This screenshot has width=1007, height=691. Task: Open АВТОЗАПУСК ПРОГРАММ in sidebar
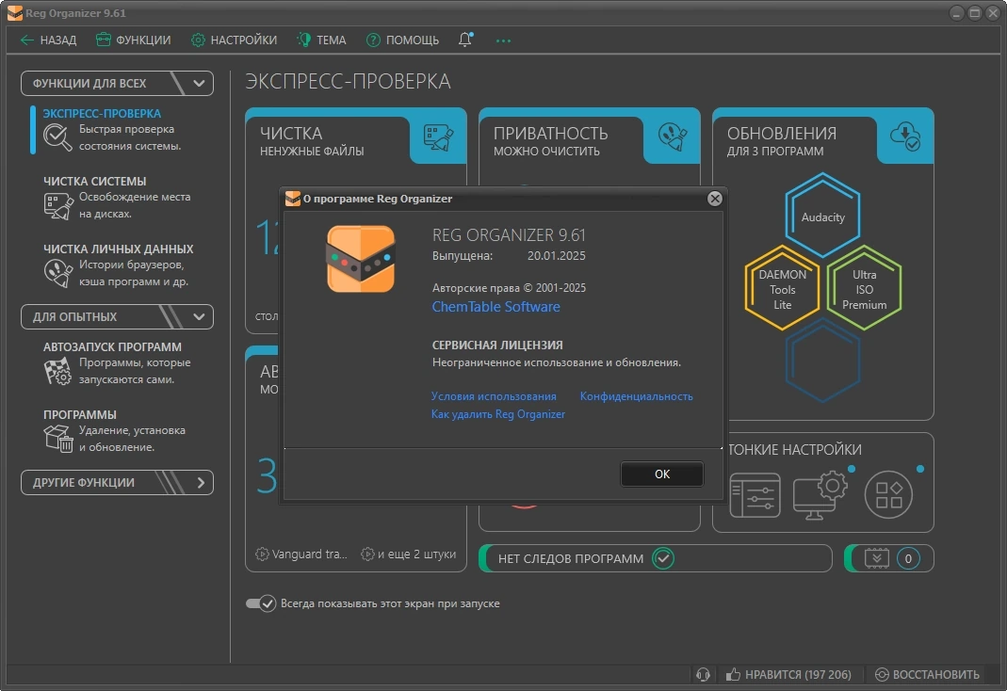(112, 347)
